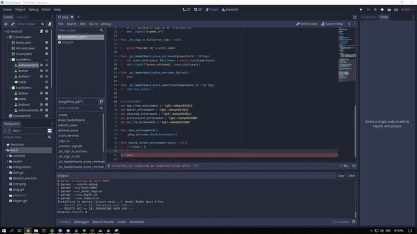Hide the RankLabel node

(x=47, y=42)
